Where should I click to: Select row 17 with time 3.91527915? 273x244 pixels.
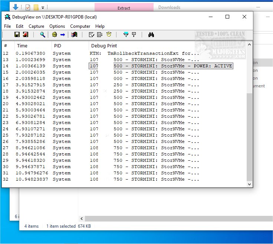coord(124,85)
